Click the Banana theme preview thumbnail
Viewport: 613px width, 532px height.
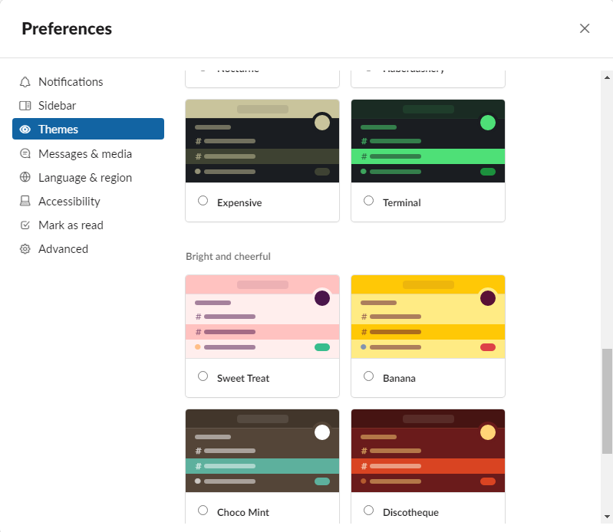[427, 317]
